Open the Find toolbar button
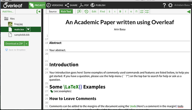Screen dimensions: 192x110 [102, 12]
